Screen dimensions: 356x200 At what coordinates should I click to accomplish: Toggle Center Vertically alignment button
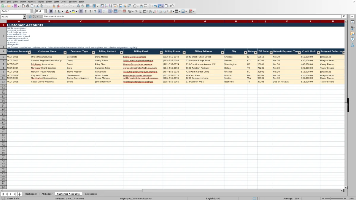point(100,11)
